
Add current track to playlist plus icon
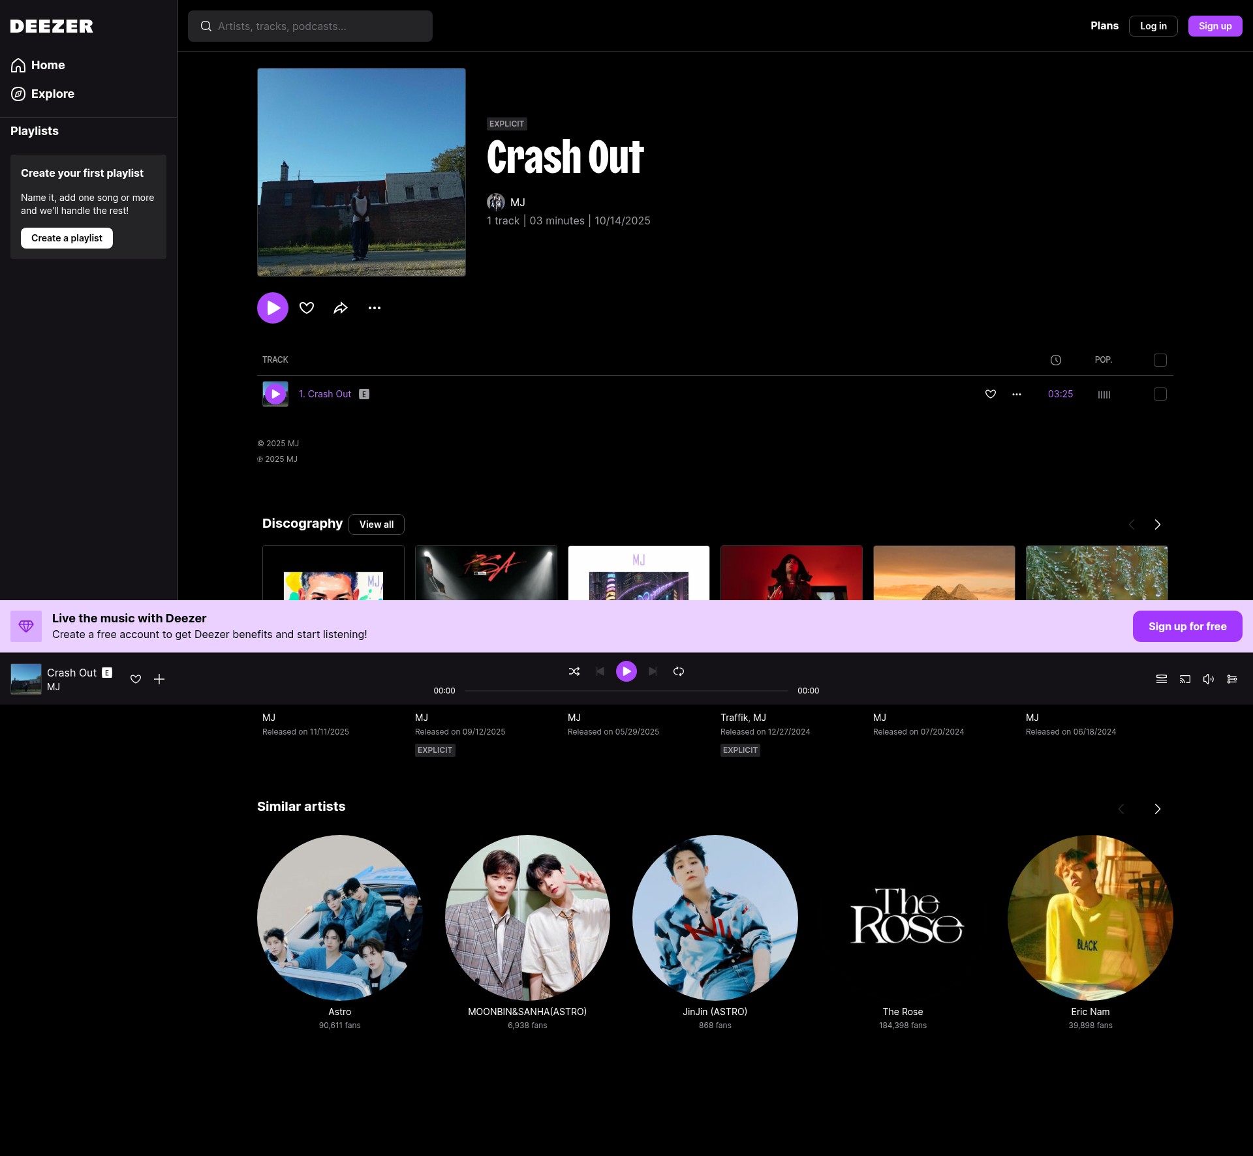[x=159, y=679]
